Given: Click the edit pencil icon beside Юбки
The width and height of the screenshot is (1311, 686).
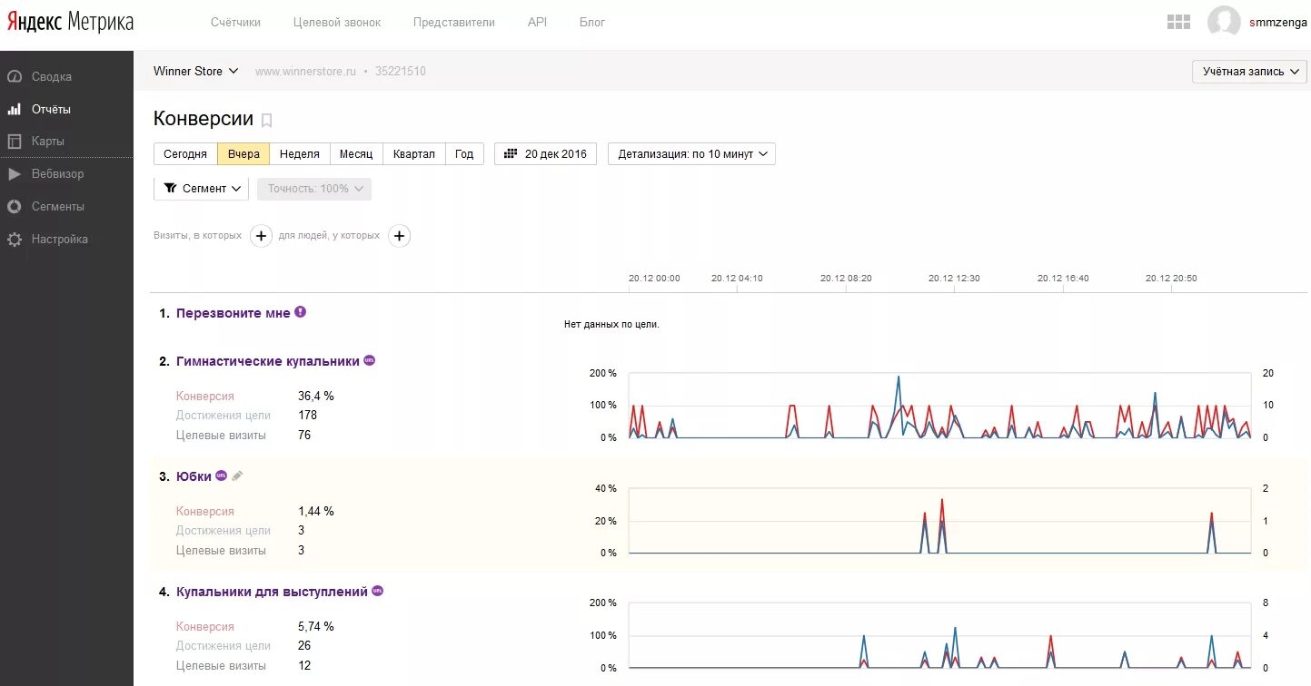Looking at the screenshot, I should pos(237,475).
